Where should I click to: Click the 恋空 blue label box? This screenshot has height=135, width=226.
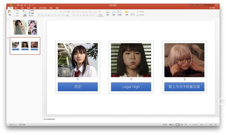point(78,87)
